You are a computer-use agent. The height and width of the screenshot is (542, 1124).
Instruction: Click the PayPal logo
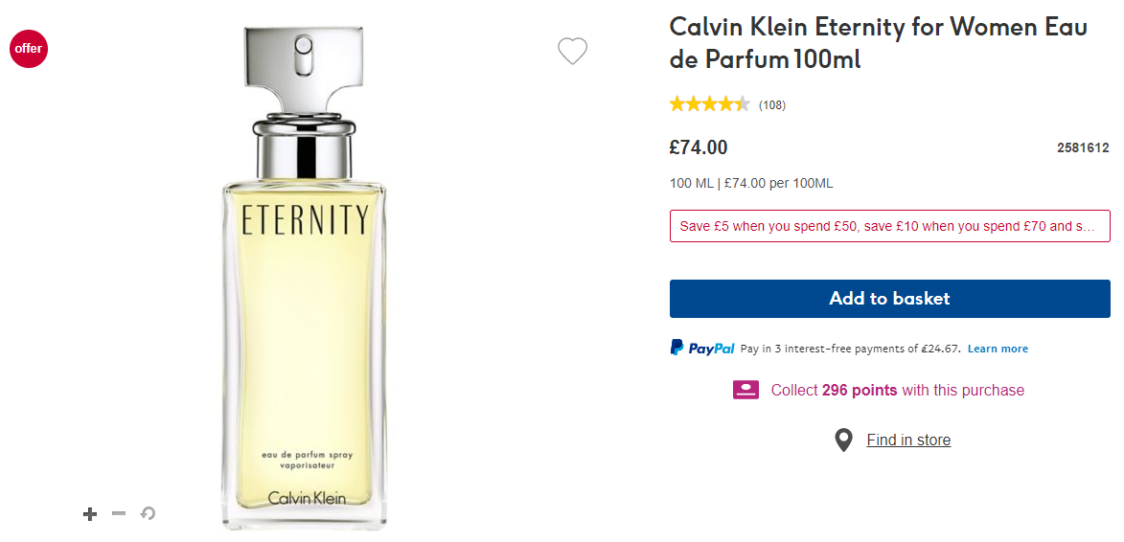coord(702,348)
